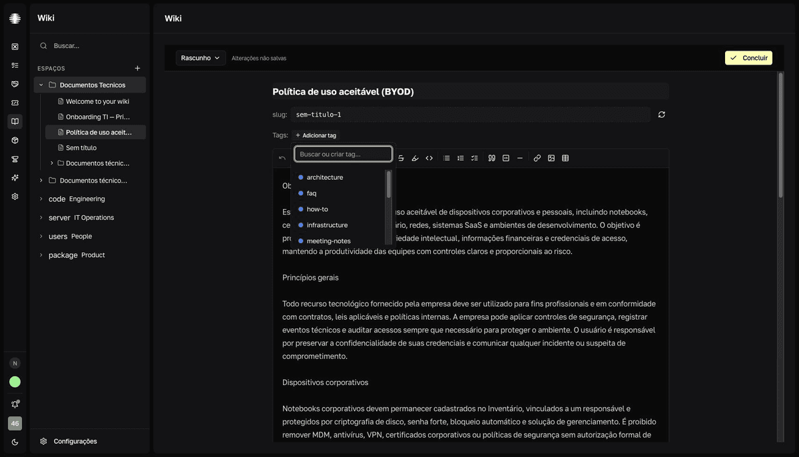Screen dimensions: 799x457
Task: Apply strikethrough formatting
Action: coord(401,158)
